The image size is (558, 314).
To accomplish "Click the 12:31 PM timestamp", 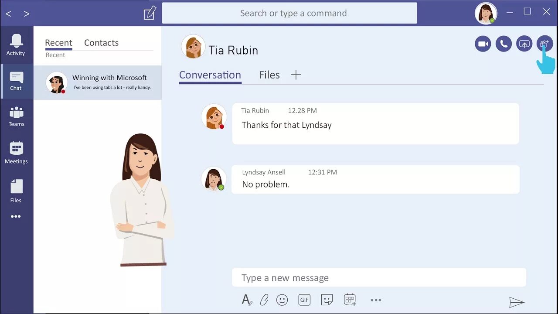I will (323, 172).
